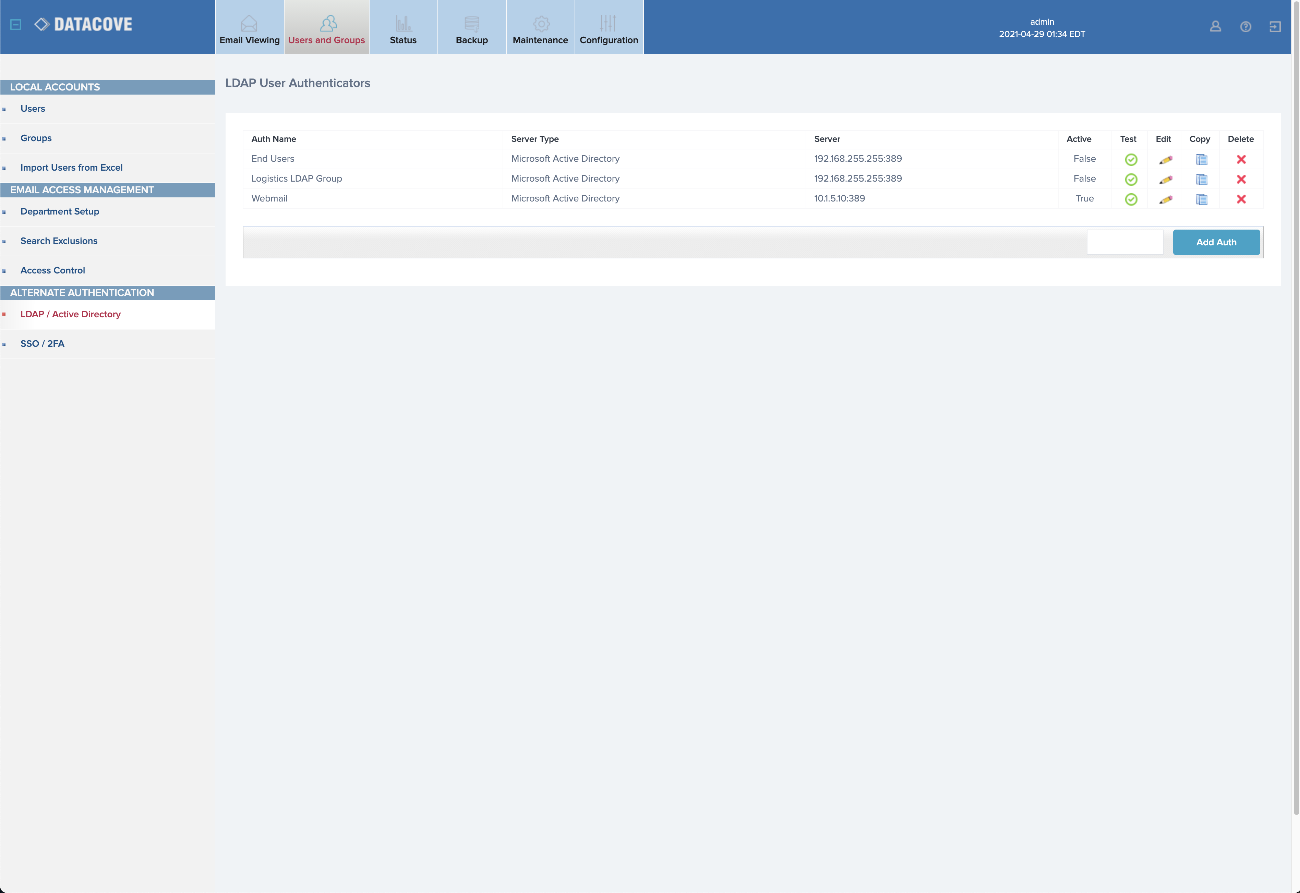Delete the Webmail authenticator row
The width and height of the screenshot is (1300, 893).
click(1241, 199)
